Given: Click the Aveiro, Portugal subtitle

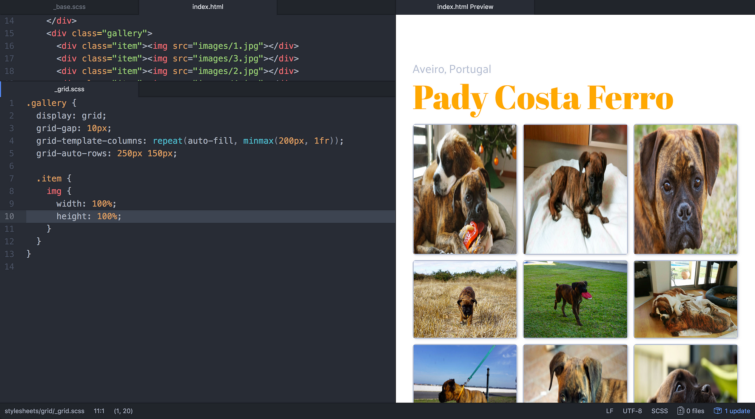Looking at the screenshot, I should pyautogui.click(x=452, y=69).
